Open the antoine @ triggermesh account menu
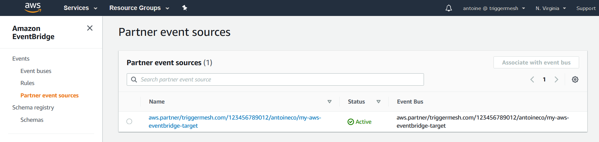Image resolution: width=599 pixels, height=142 pixels. point(494,8)
